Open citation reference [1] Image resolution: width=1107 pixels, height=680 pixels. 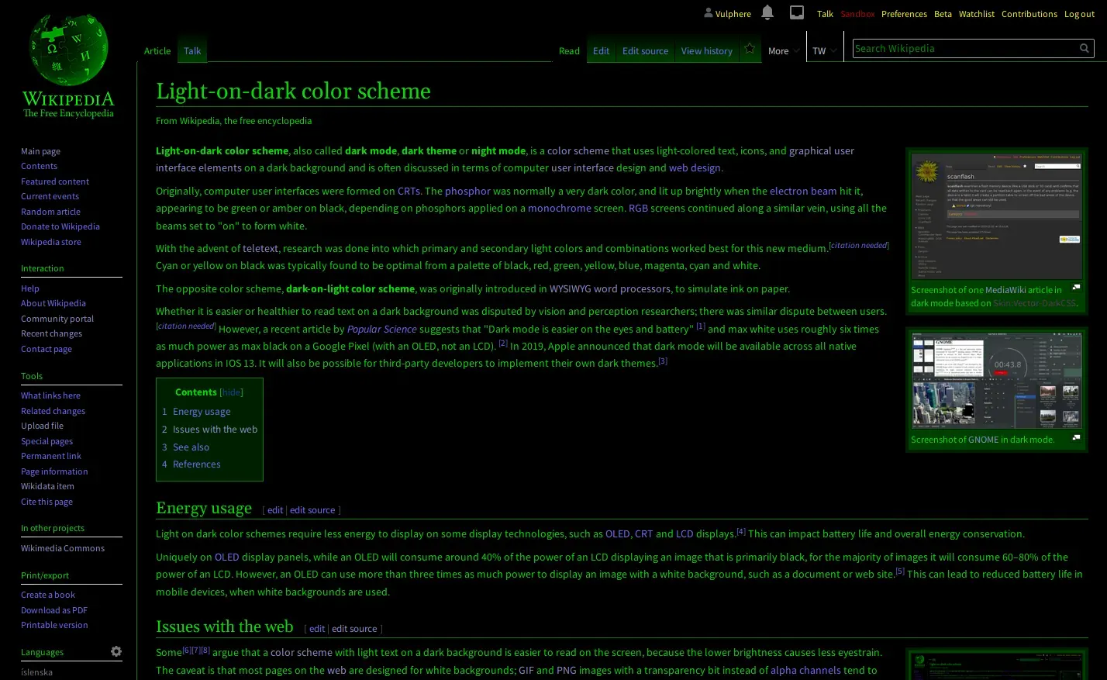coord(701,326)
